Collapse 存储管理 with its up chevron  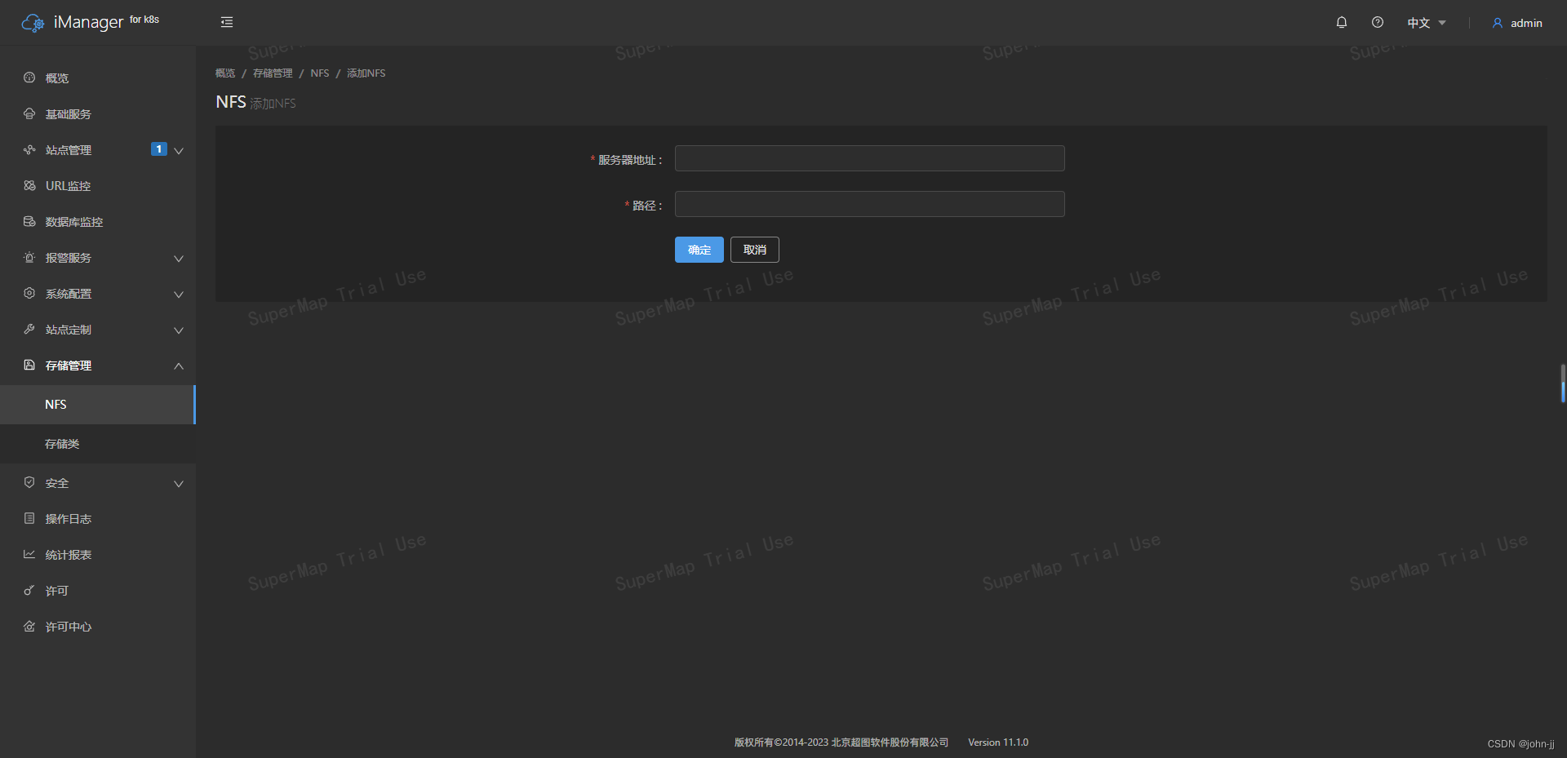coord(179,366)
